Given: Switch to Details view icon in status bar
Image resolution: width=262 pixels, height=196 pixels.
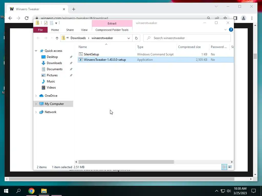Looking at the screenshot, I should [x=224, y=167].
